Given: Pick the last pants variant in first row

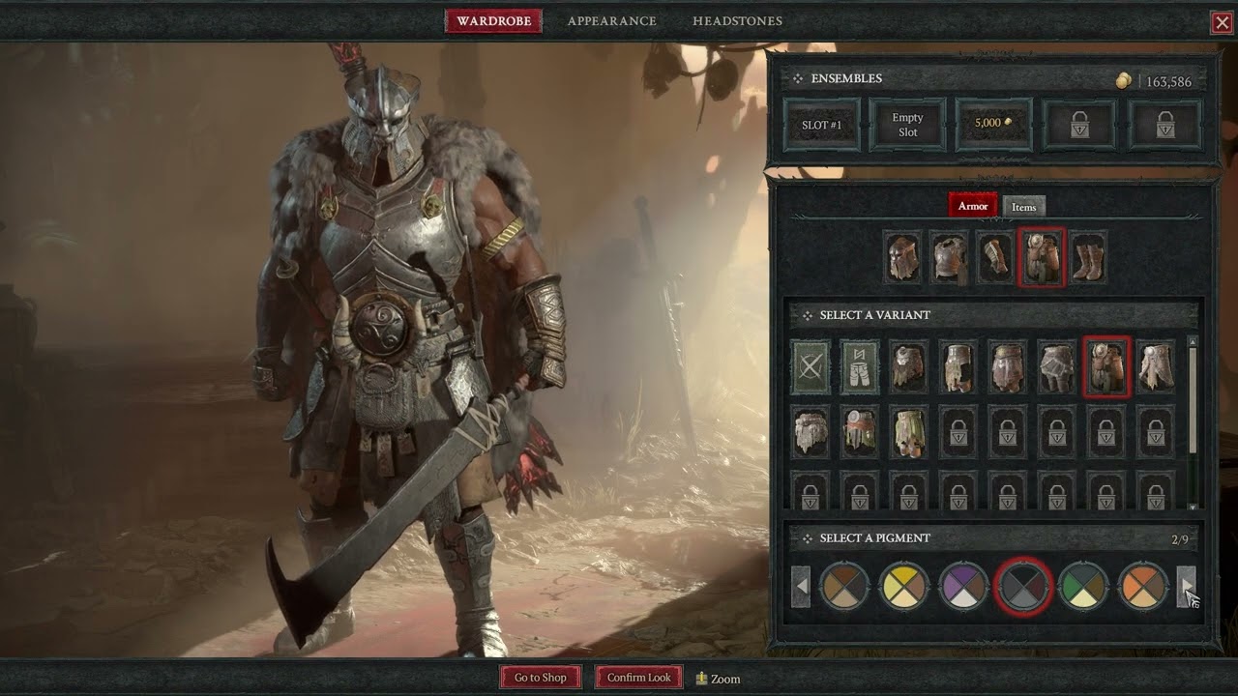Looking at the screenshot, I should [x=1156, y=367].
